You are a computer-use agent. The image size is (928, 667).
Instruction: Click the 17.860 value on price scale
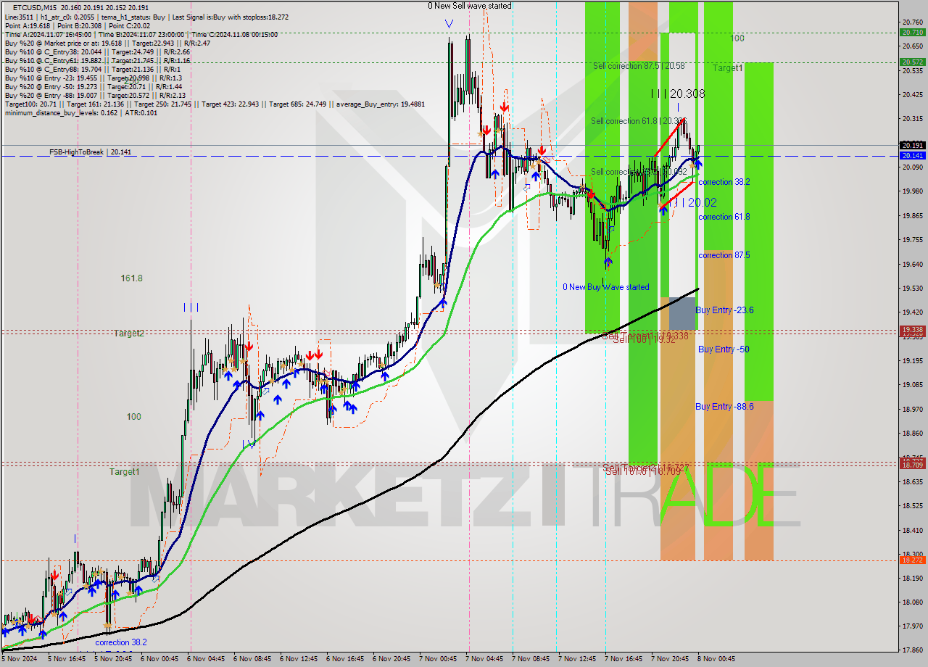tap(912, 650)
